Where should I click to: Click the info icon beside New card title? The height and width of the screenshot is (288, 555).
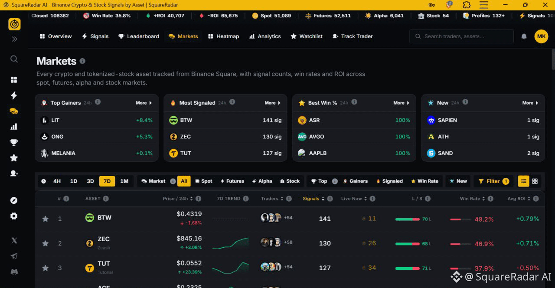pyautogui.click(x=465, y=102)
